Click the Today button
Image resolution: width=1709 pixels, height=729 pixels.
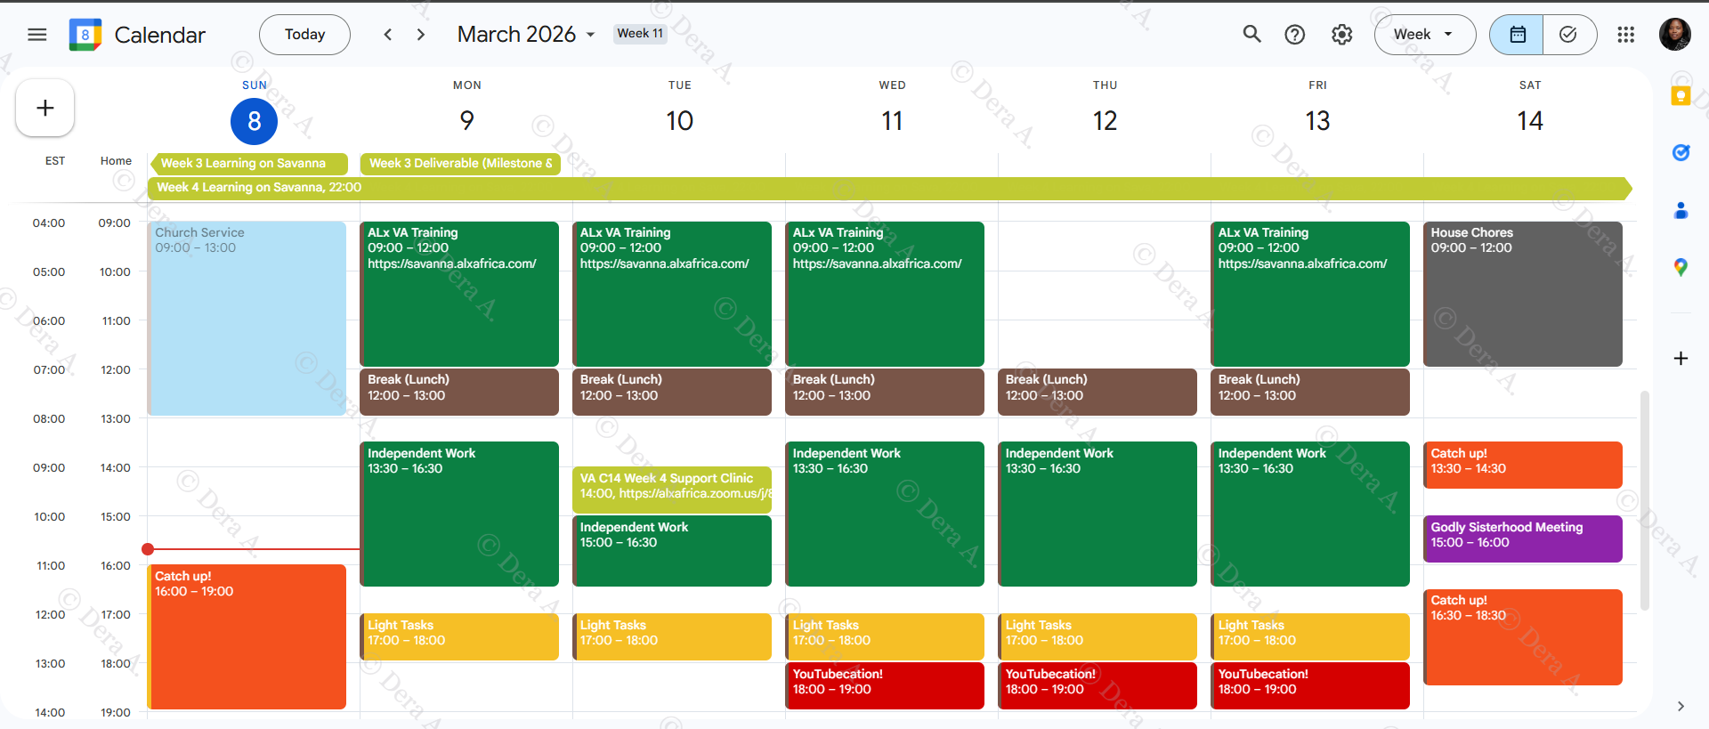click(304, 35)
